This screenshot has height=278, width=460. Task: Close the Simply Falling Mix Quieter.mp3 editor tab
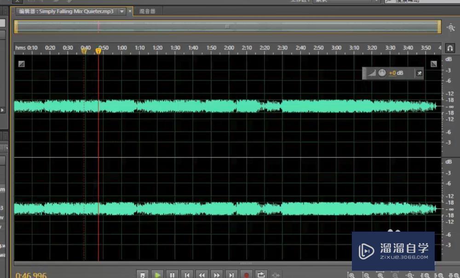130,11
